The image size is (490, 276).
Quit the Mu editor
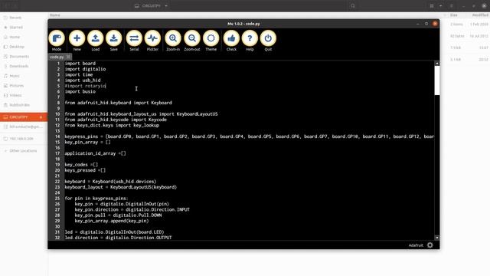(268, 41)
